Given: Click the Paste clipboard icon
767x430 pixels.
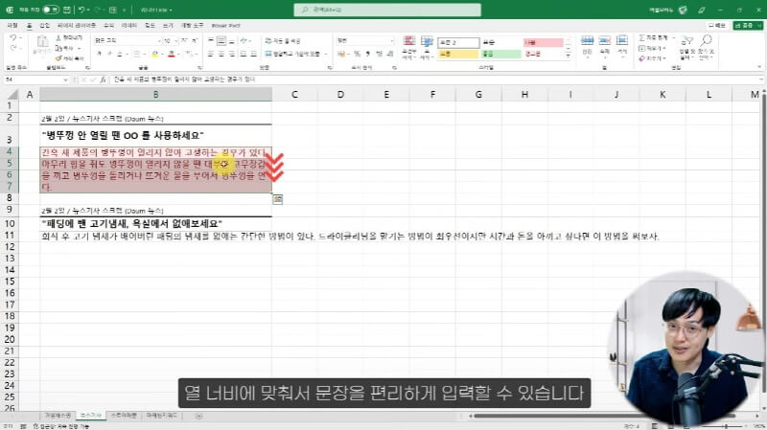Looking at the screenshot, I should click(x=42, y=42).
